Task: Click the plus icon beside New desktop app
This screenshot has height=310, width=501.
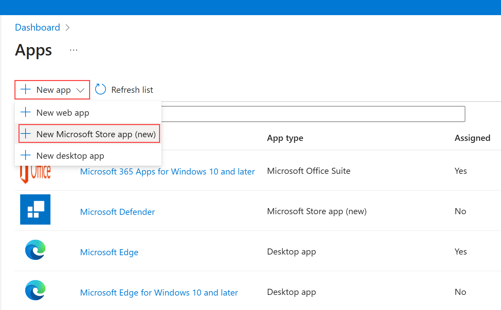Action: (25, 155)
